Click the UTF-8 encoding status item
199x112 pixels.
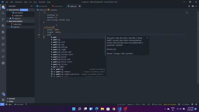pos(137,105)
